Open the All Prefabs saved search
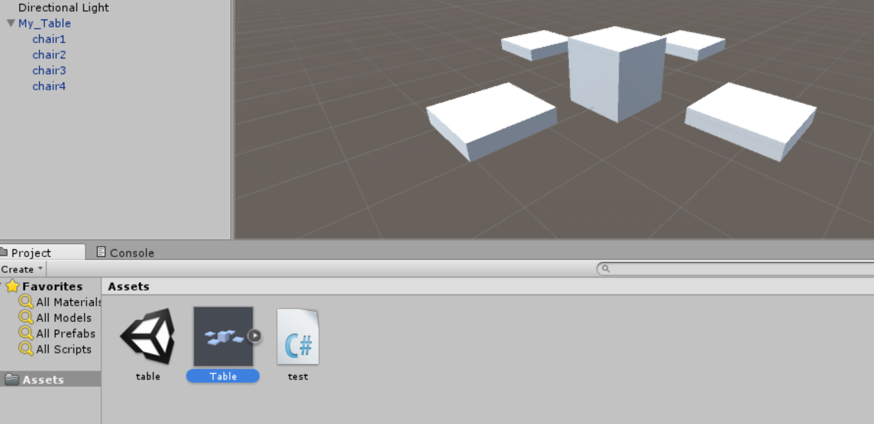874x424 pixels. 65,334
